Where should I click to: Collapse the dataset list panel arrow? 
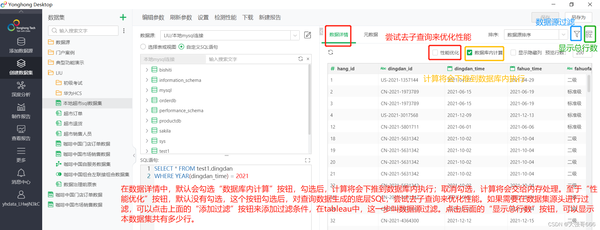click(x=134, y=155)
